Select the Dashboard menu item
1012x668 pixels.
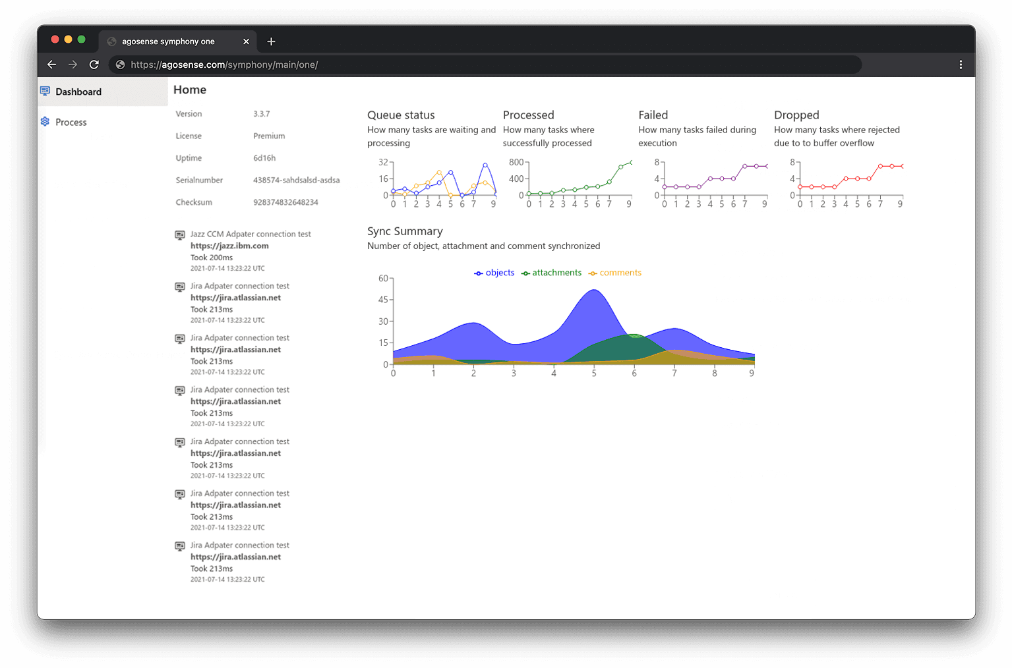tap(78, 92)
